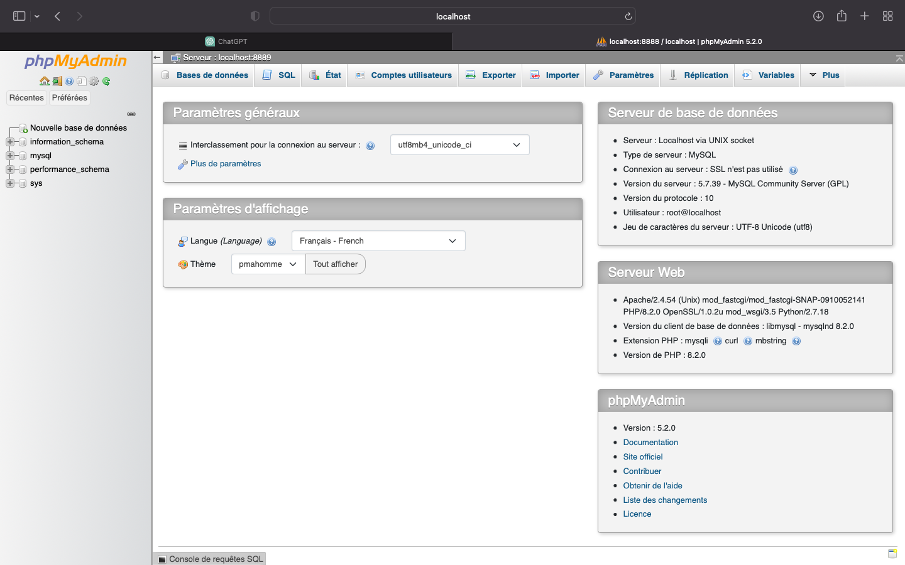Click help icon after Extension PHP mysqli

click(718, 342)
